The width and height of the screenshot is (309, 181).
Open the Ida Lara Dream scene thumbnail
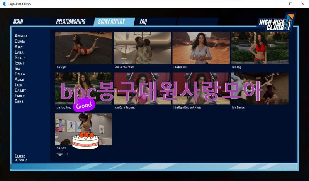tap(142, 48)
